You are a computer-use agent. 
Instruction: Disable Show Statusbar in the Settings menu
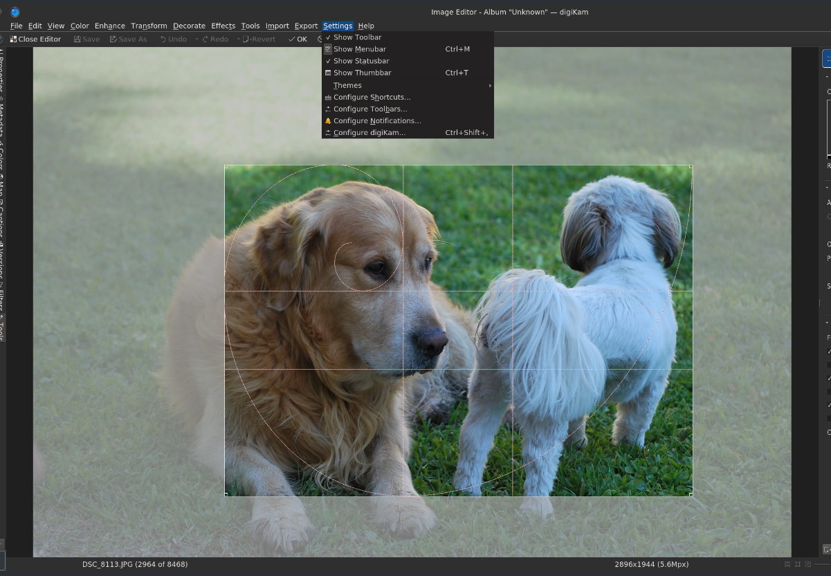360,61
